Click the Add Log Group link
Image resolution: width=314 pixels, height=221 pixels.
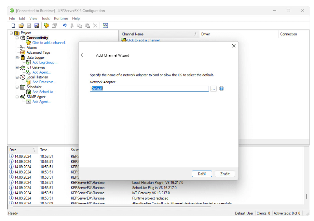(x=45, y=62)
